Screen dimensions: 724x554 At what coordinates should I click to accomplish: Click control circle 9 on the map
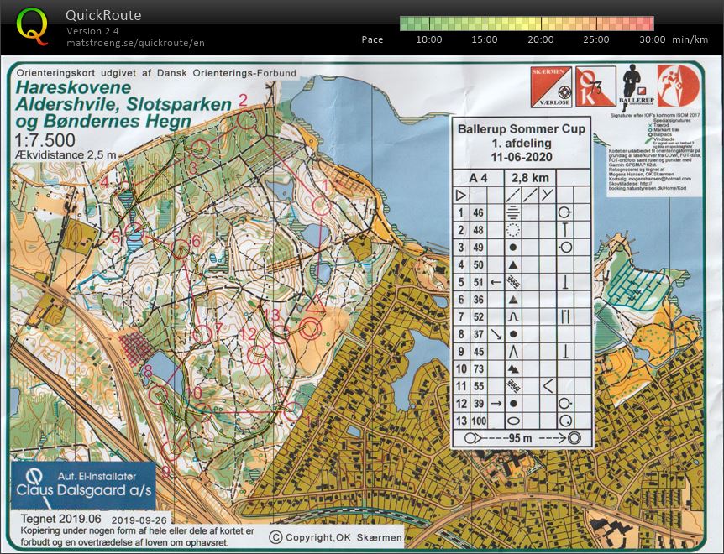[172, 450]
